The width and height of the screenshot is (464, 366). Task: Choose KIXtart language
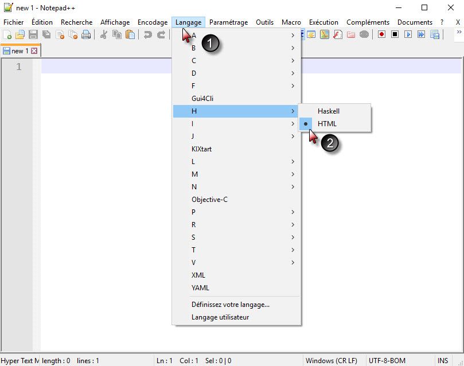(237, 149)
